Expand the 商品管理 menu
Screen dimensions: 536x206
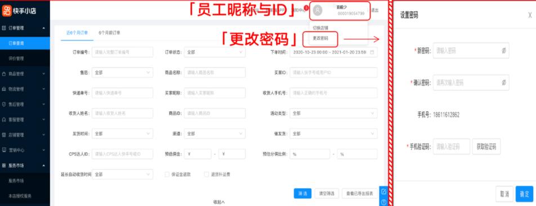point(44,74)
